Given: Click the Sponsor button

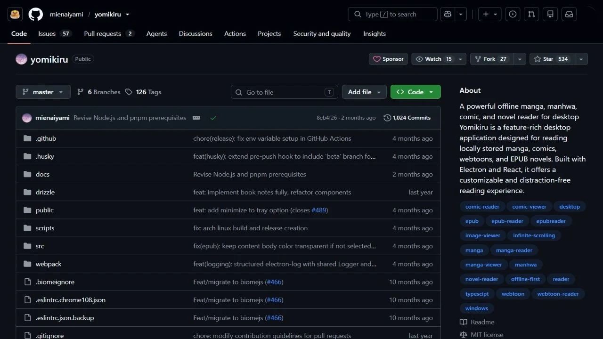Looking at the screenshot, I should [x=388, y=59].
